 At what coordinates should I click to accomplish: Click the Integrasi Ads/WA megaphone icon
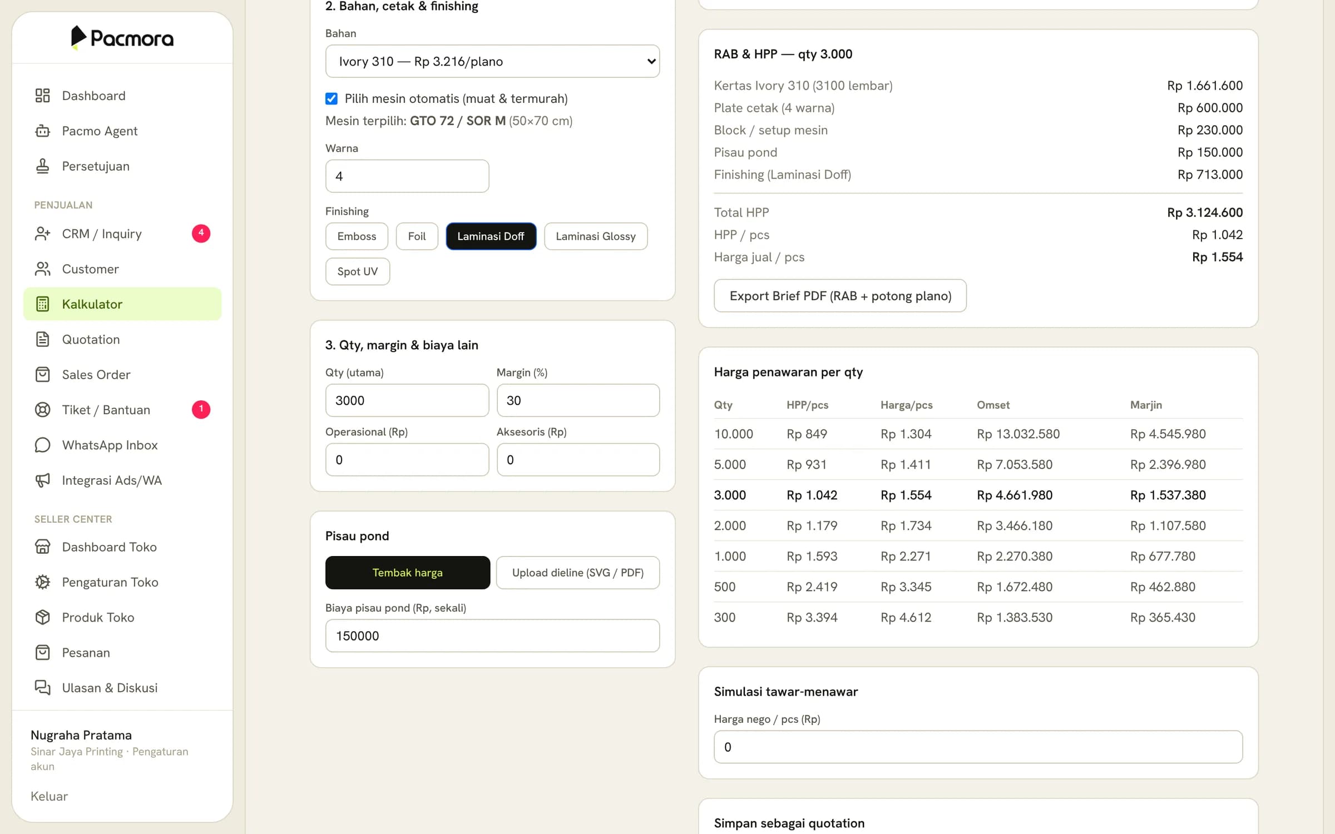pyautogui.click(x=42, y=480)
